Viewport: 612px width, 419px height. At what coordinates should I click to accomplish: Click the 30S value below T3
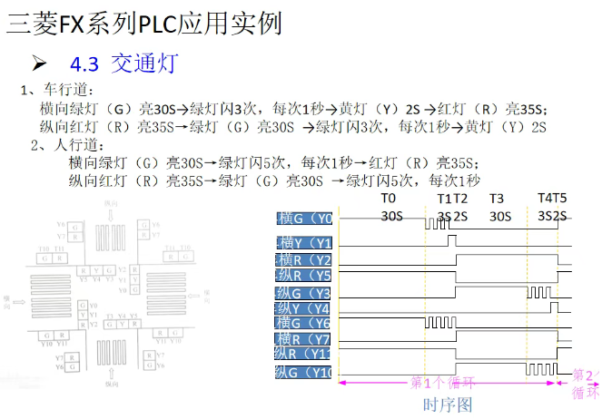[x=500, y=216]
